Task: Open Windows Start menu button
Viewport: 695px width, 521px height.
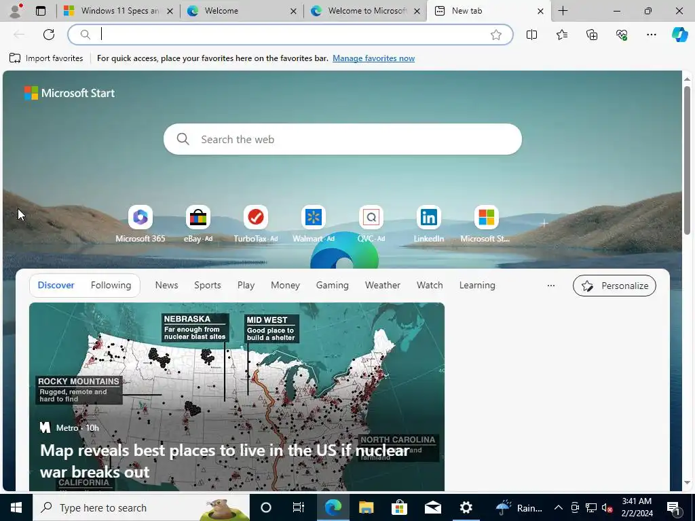Action: coord(16,507)
